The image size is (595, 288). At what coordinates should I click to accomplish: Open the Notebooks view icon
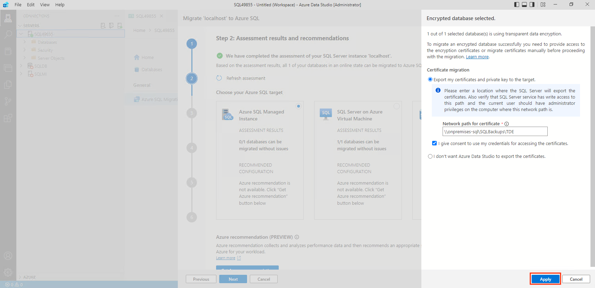coord(8,51)
